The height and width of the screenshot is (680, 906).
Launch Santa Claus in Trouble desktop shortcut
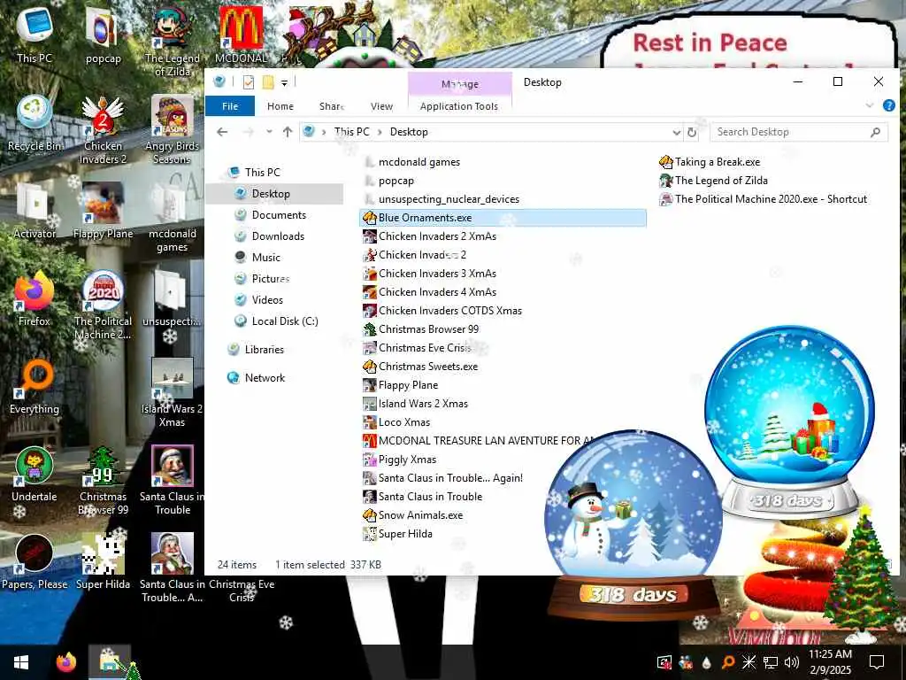pos(173,481)
